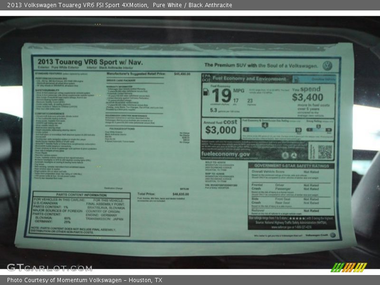Screen dimensions: 380x285
Task: Click 'Pure White Exterior' under the sticker title
Action: pyautogui.click(x=65, y=67)
